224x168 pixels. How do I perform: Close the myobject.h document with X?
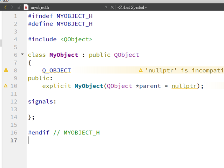point(112,7)
